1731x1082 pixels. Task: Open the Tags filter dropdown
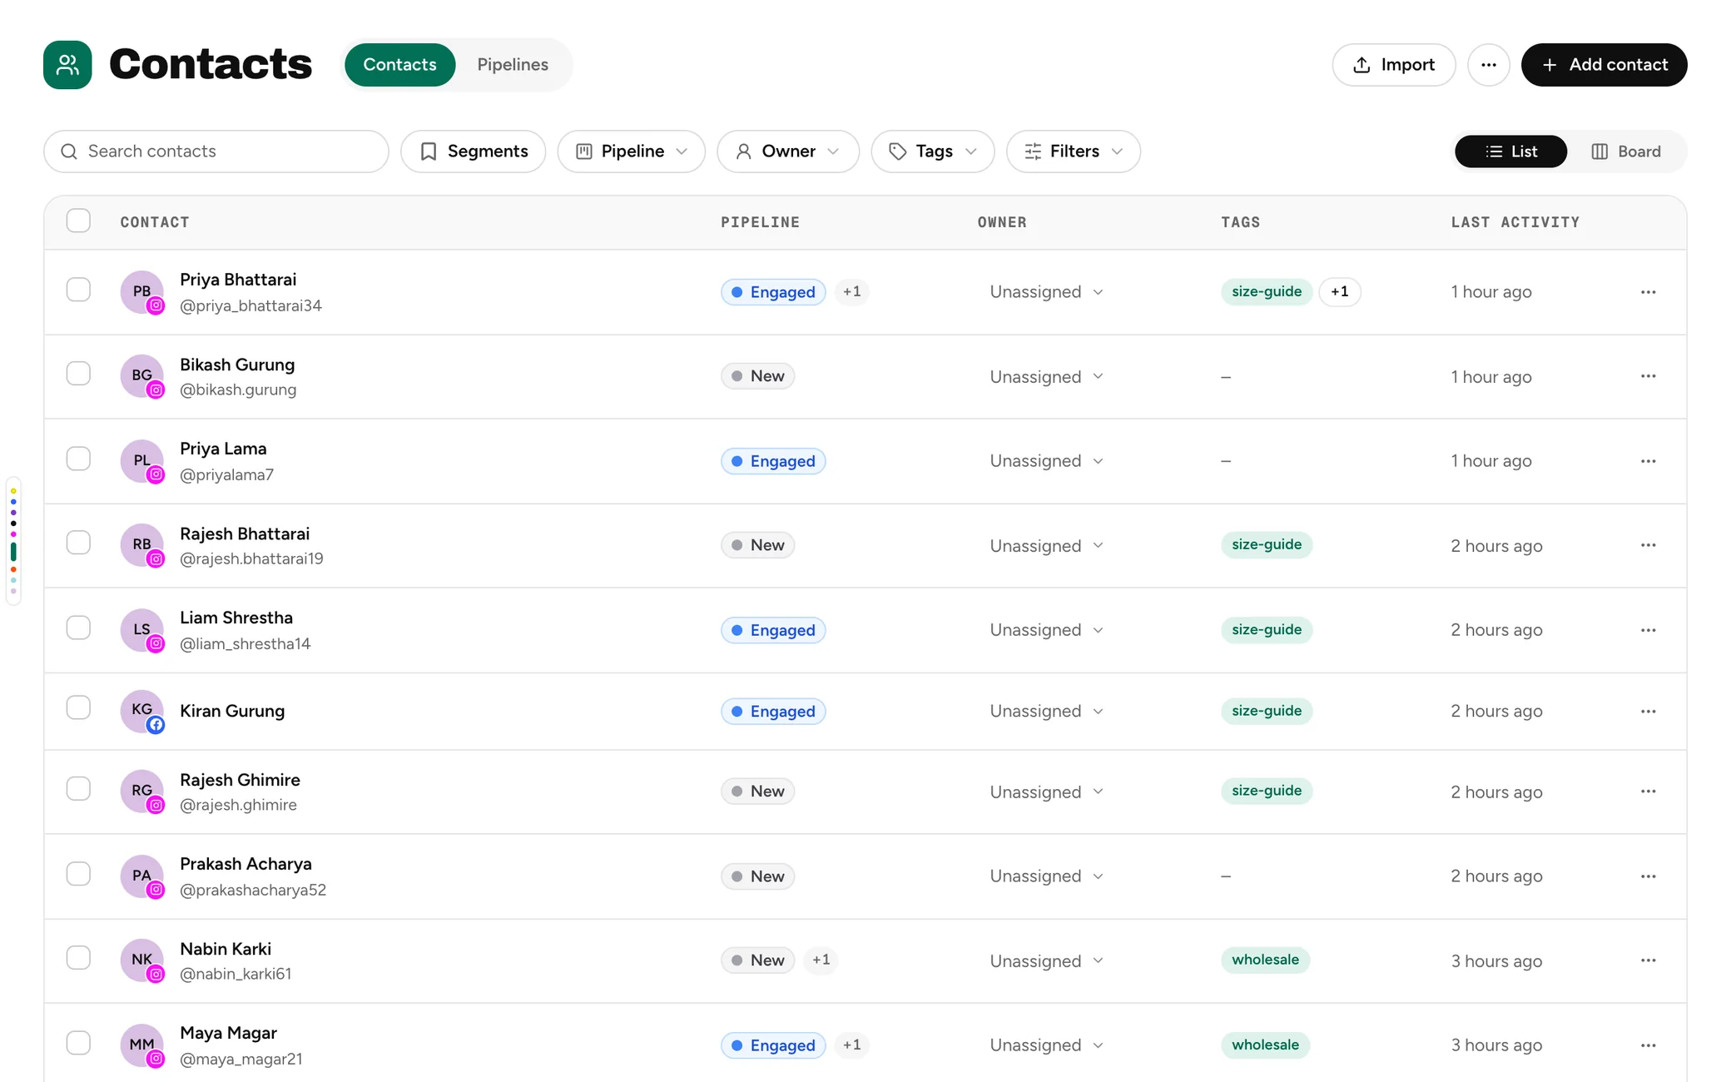(x=933, y=151)
